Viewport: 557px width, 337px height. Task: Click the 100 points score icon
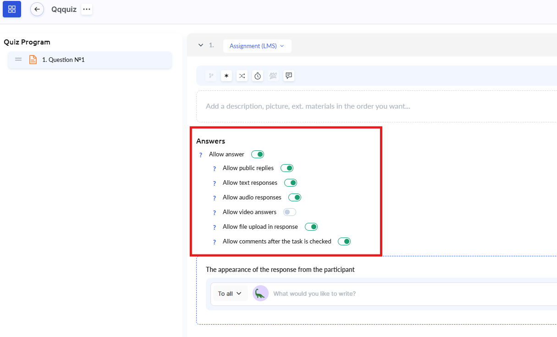click(x=273, y=76)
